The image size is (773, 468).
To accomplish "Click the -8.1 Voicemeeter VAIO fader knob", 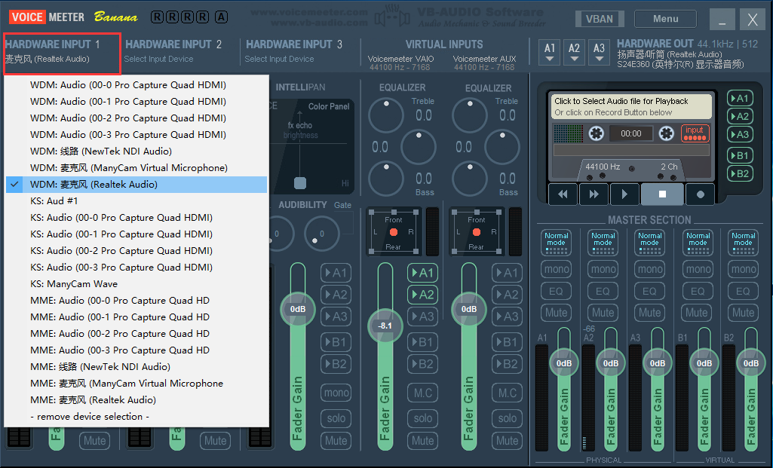I will tap(385, 326).
